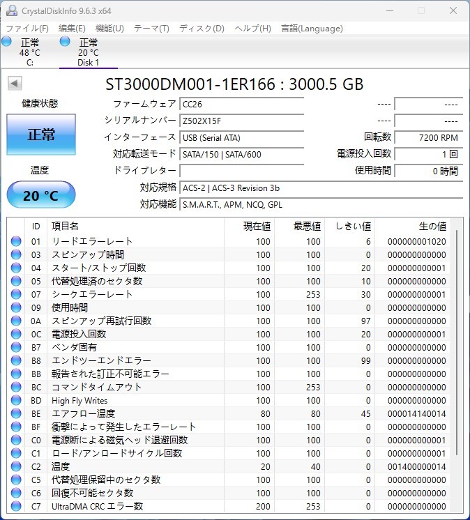Click the status orb for attribute 01
Screen dimensions: 470x520
coord(16,241)
